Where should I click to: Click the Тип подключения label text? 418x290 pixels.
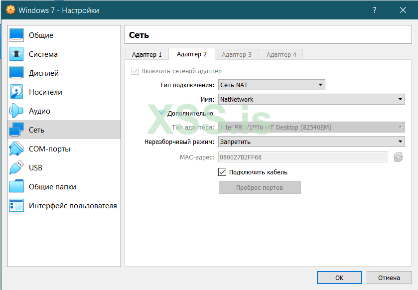pyautogui.click(x=187, y=85)
